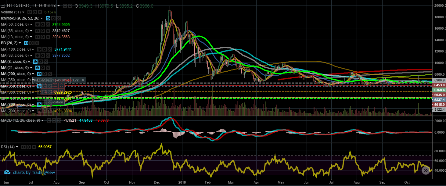Open BTC/USD series settings gear
446x186 pixels.
(x=70, y=6)
